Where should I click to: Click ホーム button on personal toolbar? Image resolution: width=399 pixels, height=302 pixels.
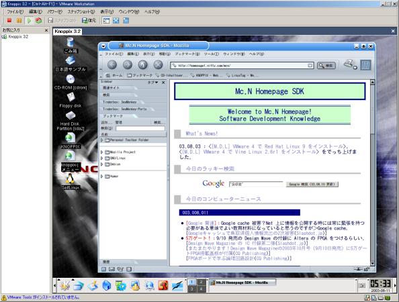tap(114, 75)
